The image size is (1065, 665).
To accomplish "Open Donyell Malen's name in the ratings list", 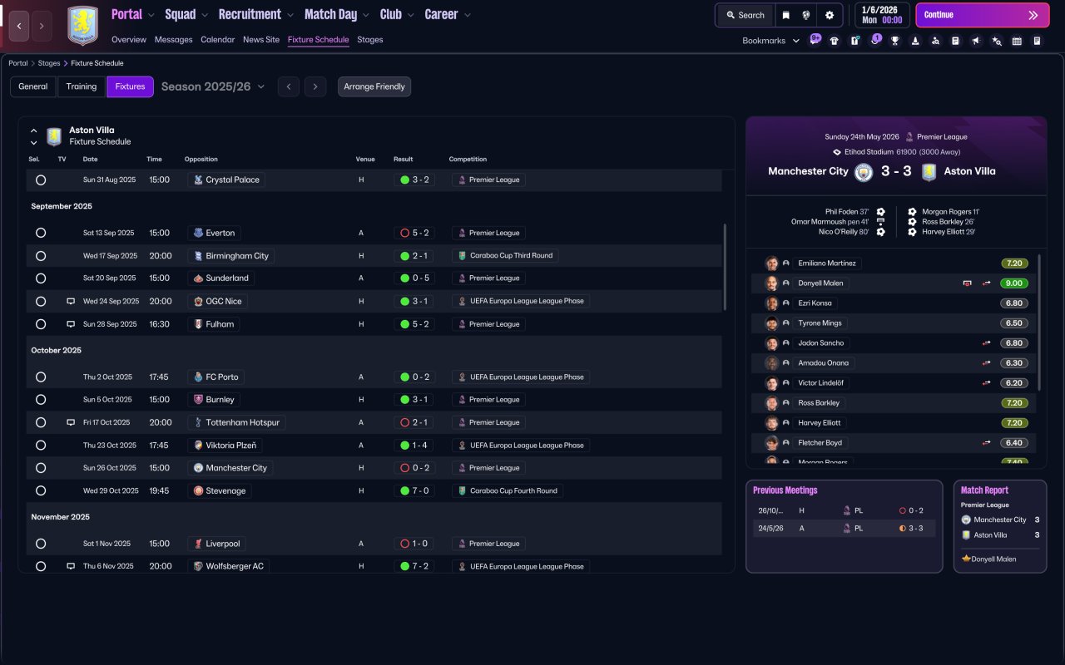I will (x=820, y=283).
